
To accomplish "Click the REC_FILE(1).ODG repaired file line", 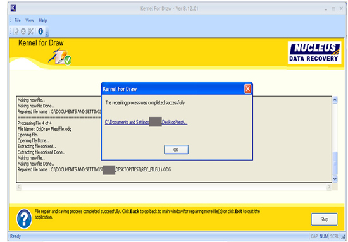I will click(x=94, y=169).
